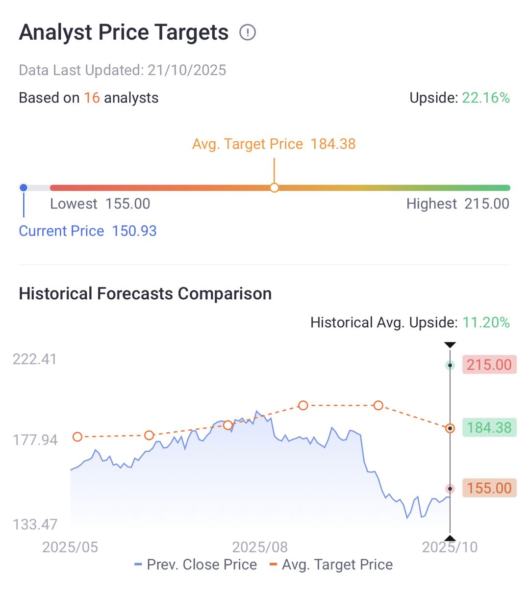
Task: Click the first orange target point on chart
Action: click(x=77, y=437)
